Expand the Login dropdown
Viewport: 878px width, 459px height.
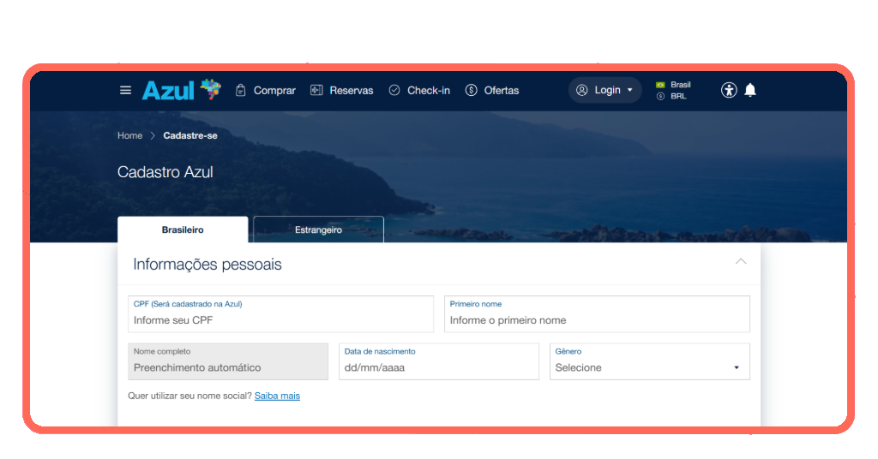tap(604, 90)
